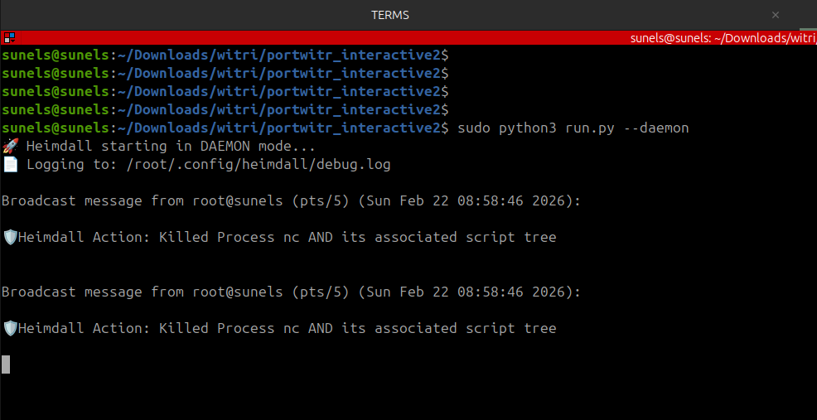Click the shield icon on second Heimdall Action
Viewport: 817px width, 420px height.
point(10,329)
